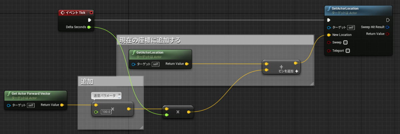Click the Teleport red boolean pin
Image resolution: width=400 pixels, height=134 pixels.
click(329, 51)
